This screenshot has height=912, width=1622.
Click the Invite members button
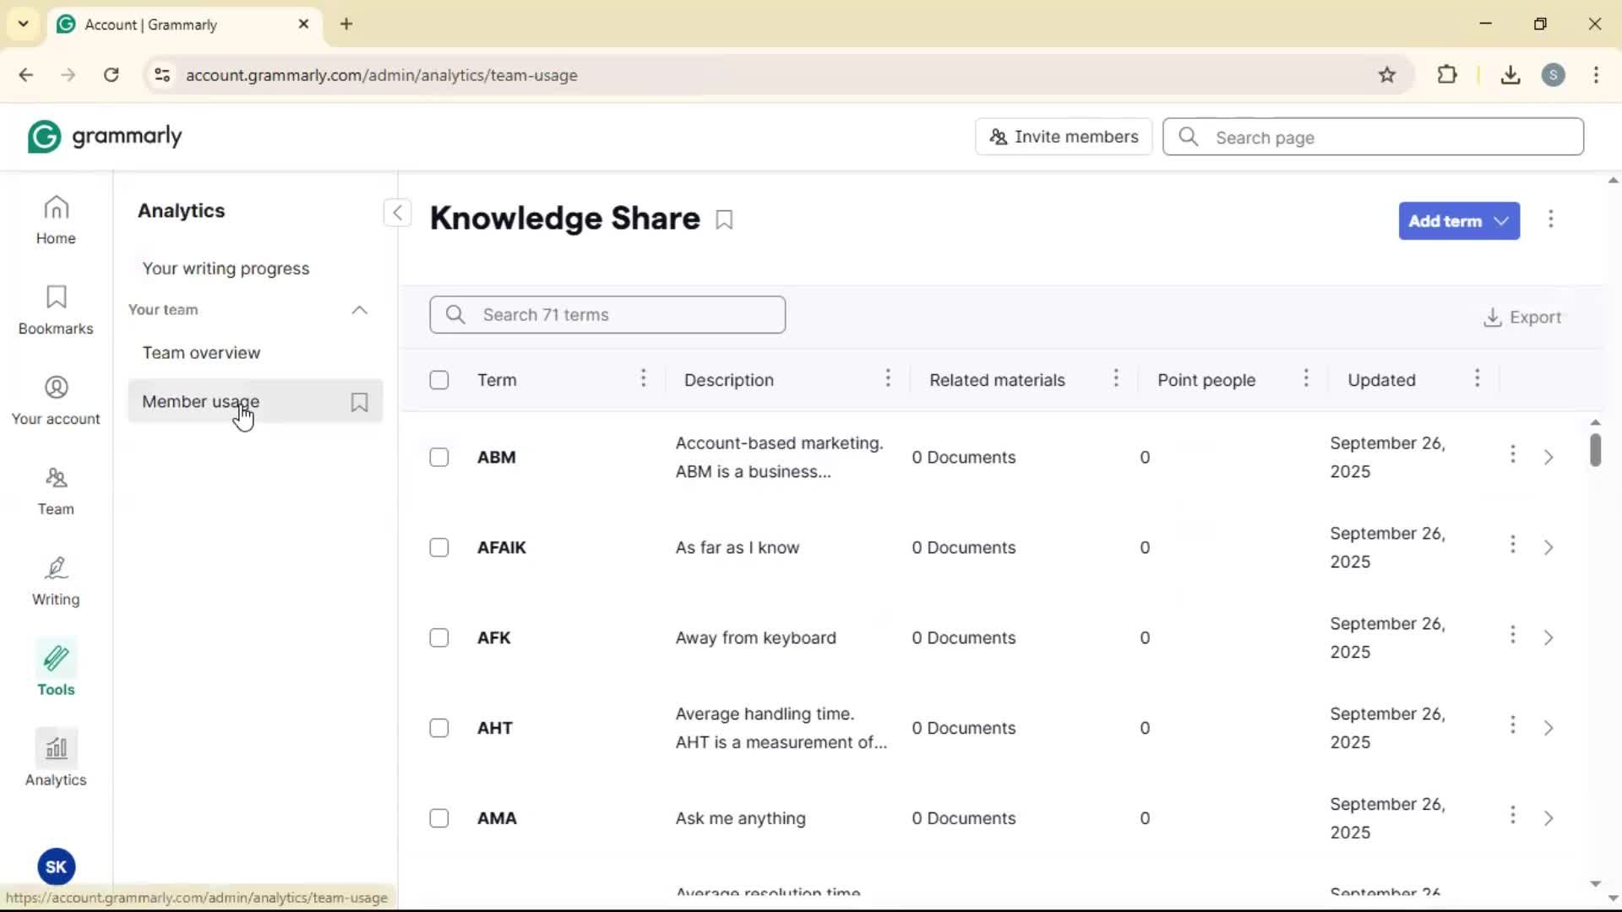pyautogui.click(x=1063, y=137)
